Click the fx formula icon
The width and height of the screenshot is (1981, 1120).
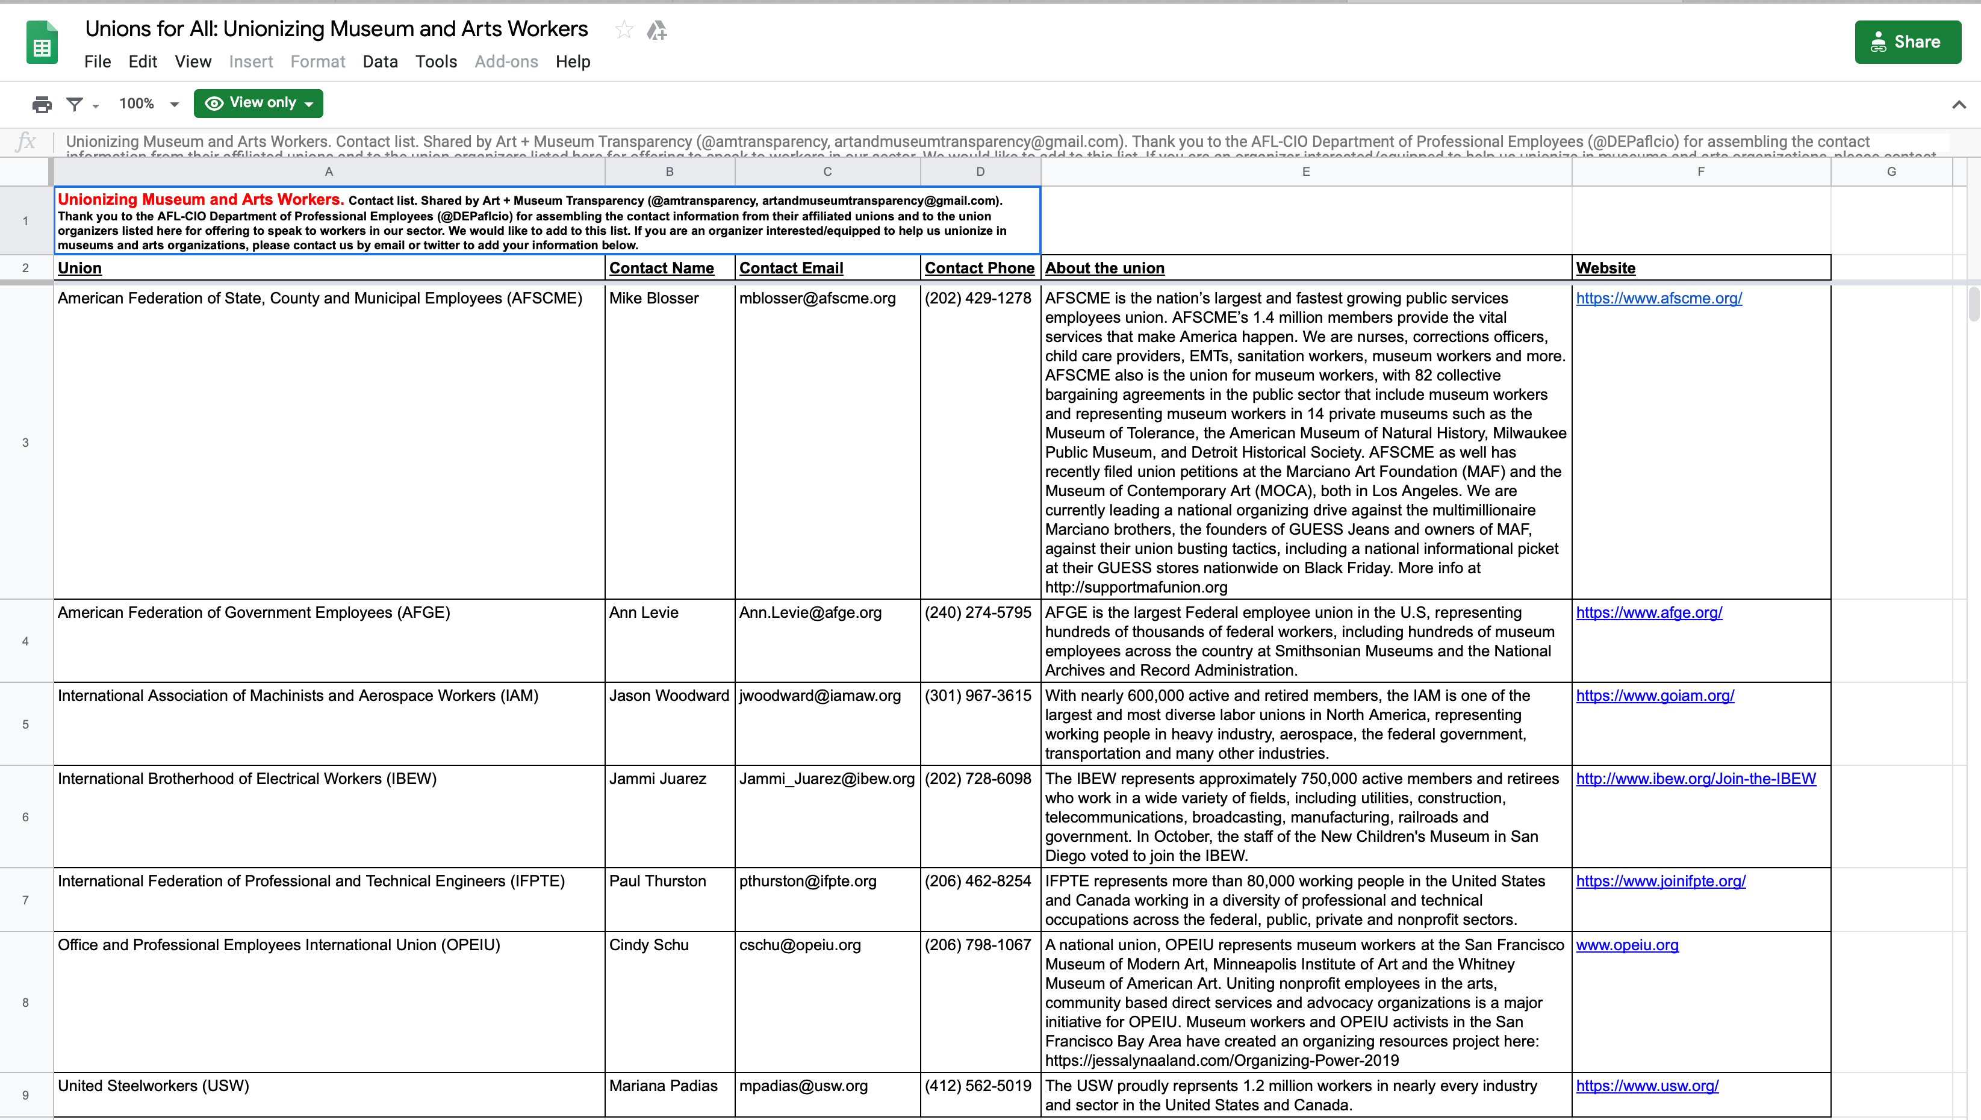(x=26, y=142)
